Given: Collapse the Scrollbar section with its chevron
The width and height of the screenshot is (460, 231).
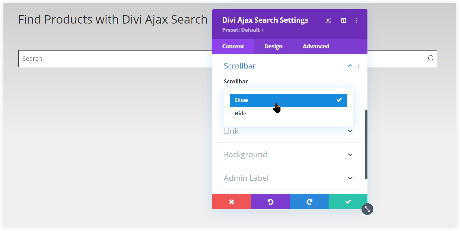Looking at the screenshot, I should click(350, 66).
